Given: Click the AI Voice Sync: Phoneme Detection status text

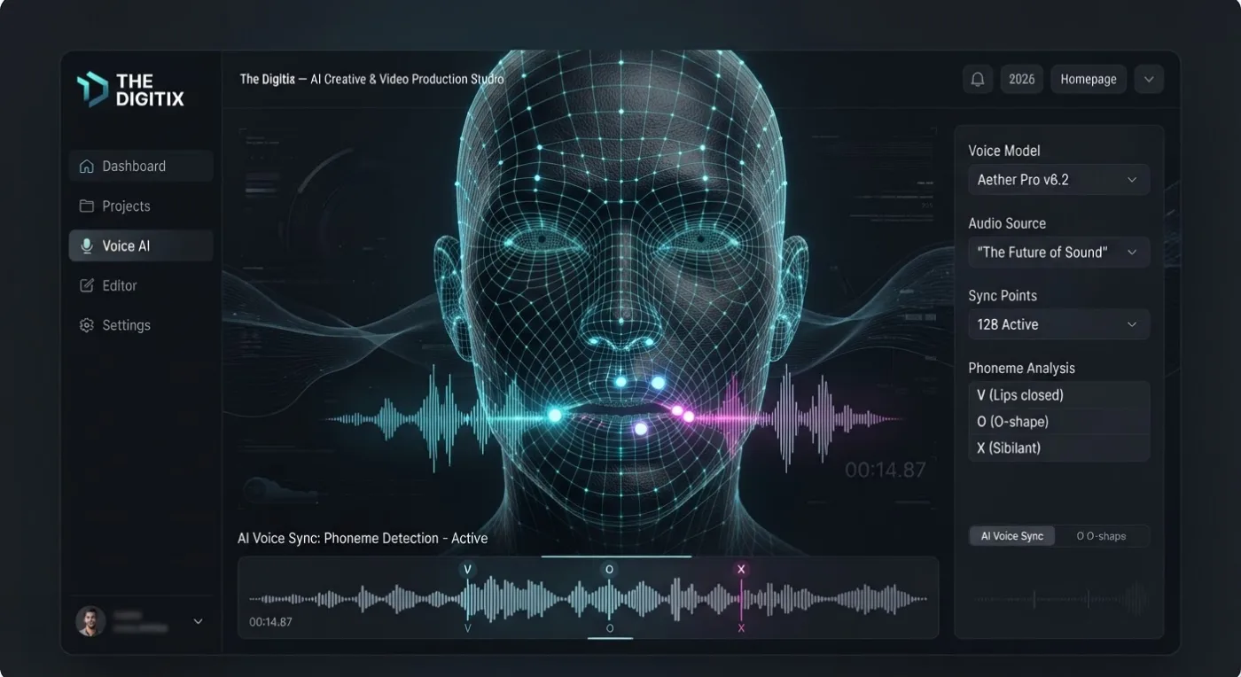Looking at the screenshot, I should tap(363, 538).
